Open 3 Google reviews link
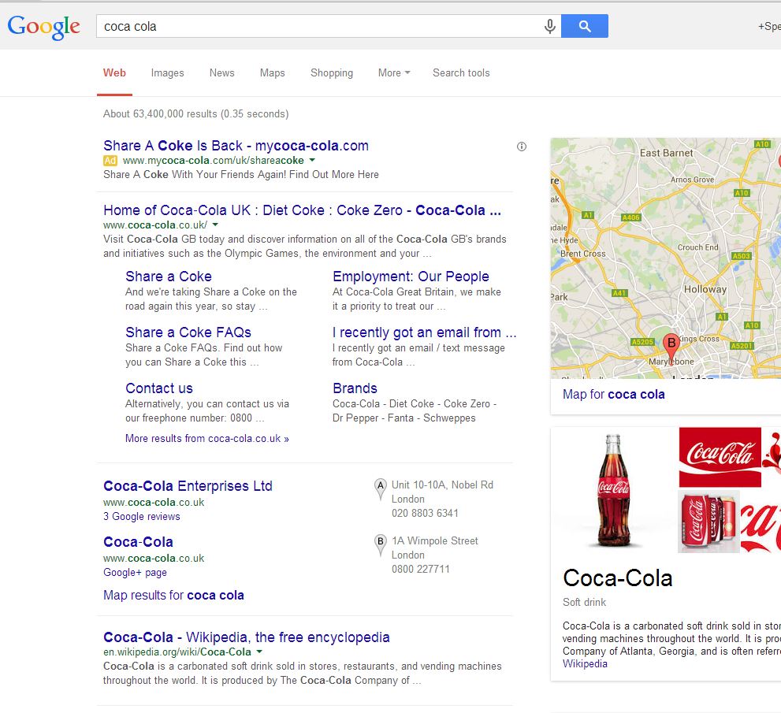781x713 pixels. pos(141,516)
